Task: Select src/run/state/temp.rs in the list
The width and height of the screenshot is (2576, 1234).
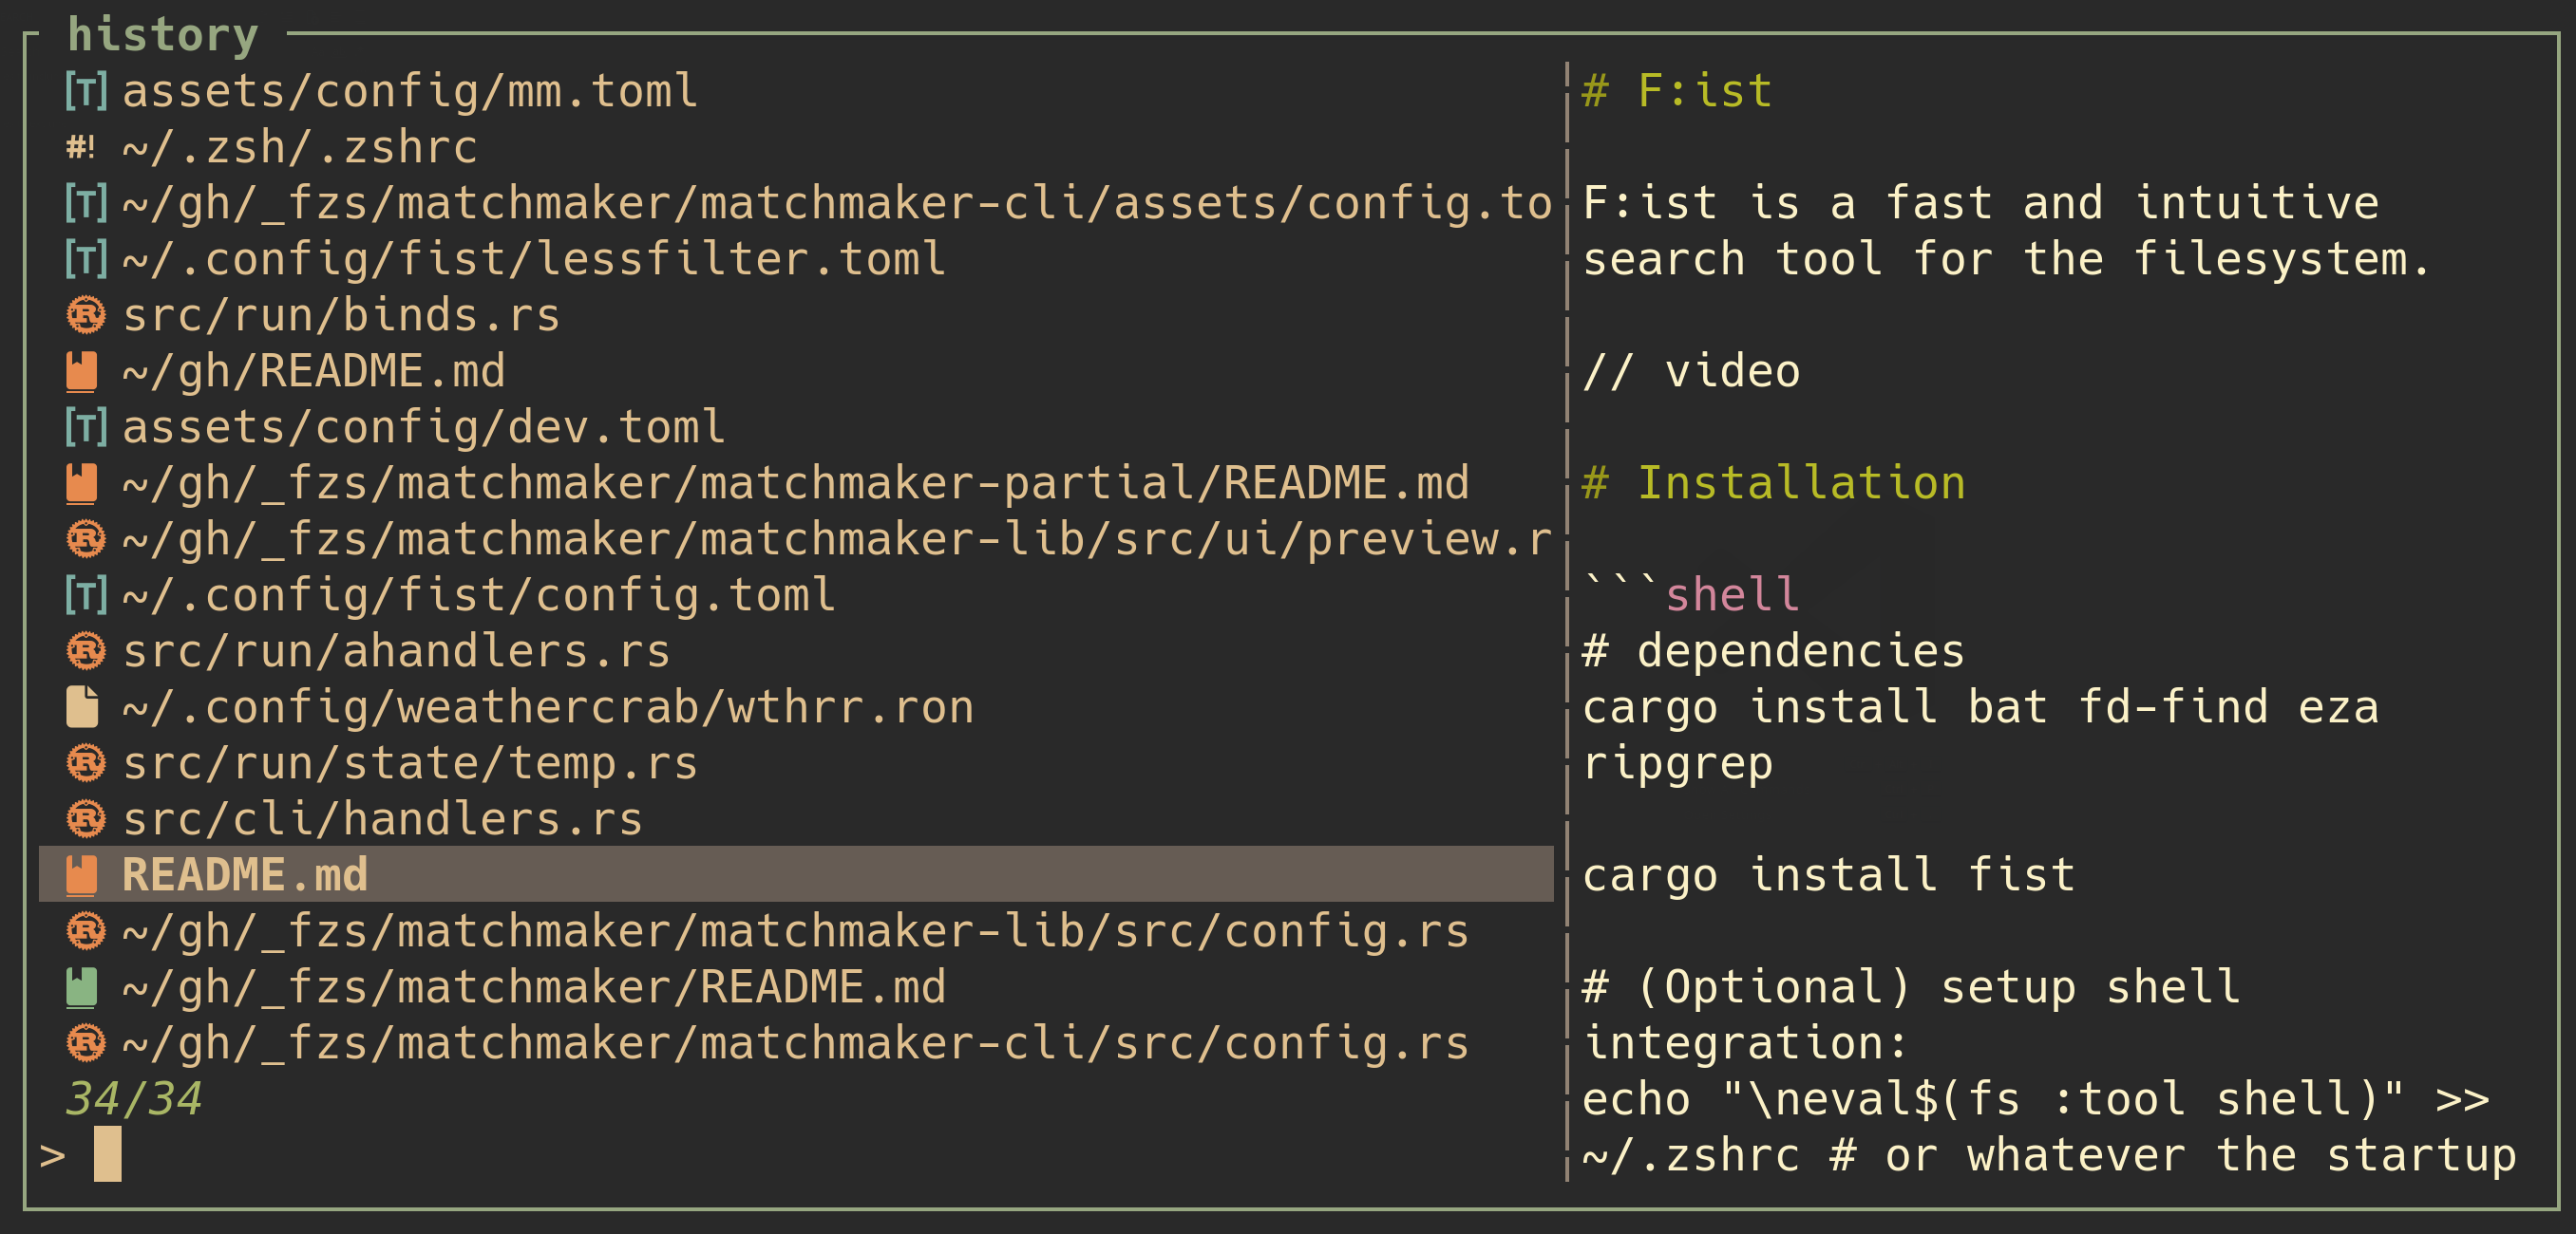Action: 796,762
